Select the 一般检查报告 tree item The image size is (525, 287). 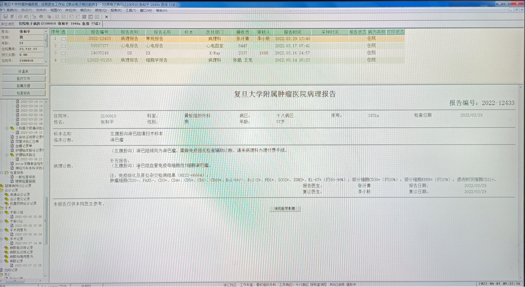click(25, 177)
